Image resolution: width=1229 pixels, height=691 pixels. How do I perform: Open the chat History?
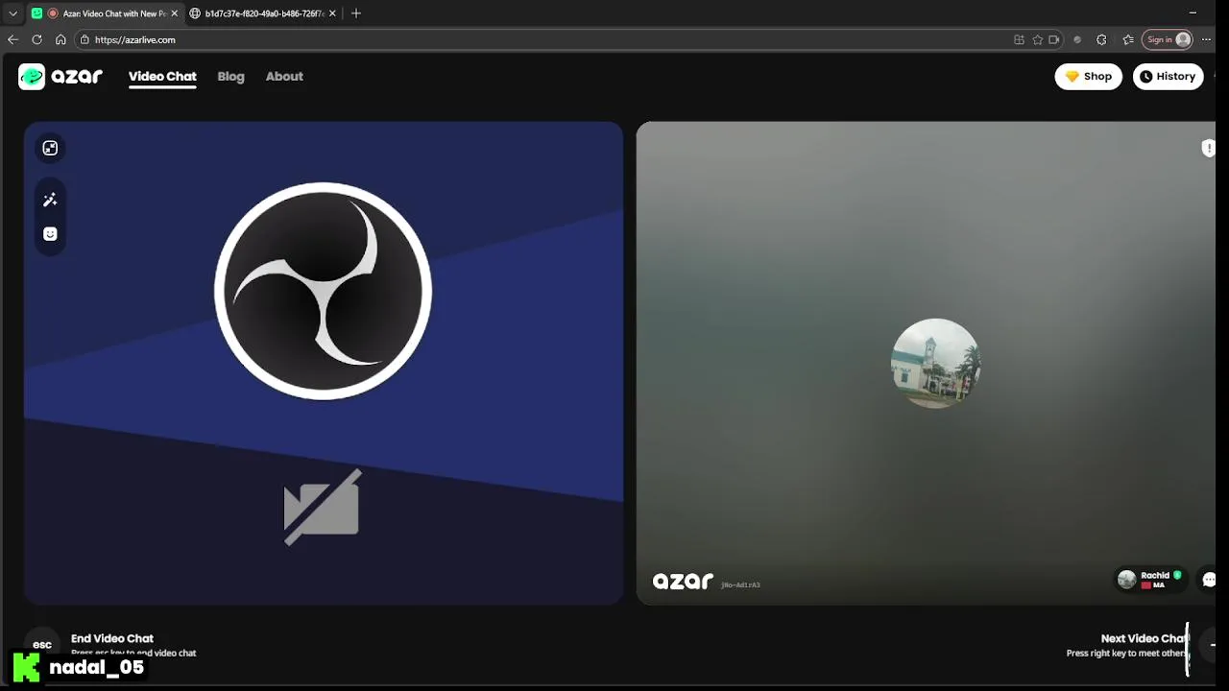[x=1168, y=77]
